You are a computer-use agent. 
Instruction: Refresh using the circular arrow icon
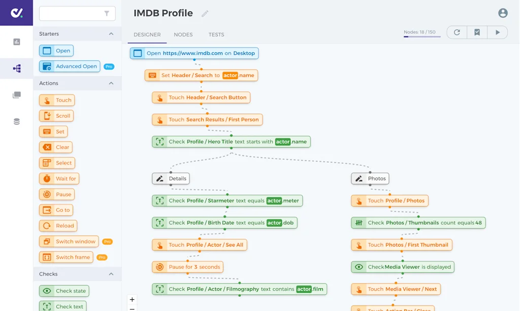pos(457,32)
